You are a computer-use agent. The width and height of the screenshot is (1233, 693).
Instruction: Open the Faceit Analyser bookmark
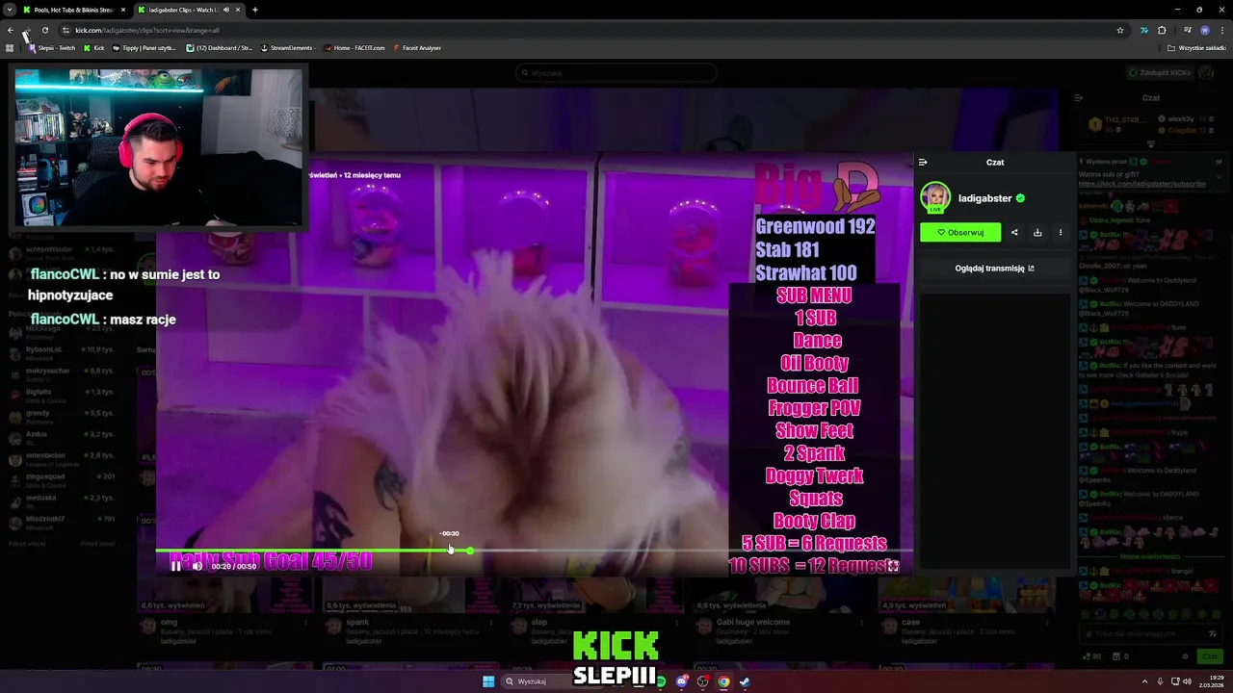pos(417,47)
